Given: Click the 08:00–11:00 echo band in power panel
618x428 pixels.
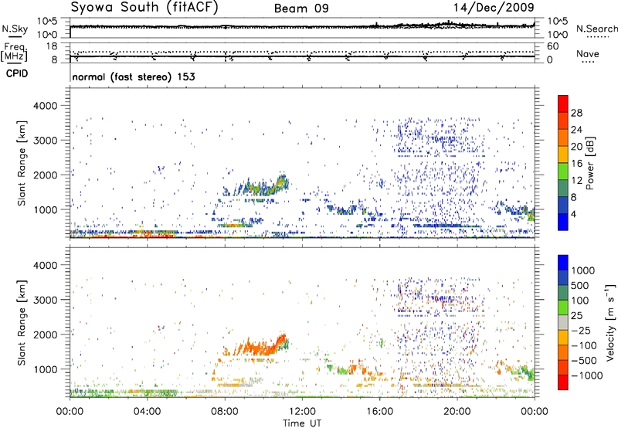Looking at the screenshot, I should [x=256, y=186].
